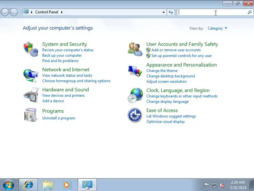Screen dimensions: 254x191
Task: Open the Ease of Access icon
Action: [135, 115]
